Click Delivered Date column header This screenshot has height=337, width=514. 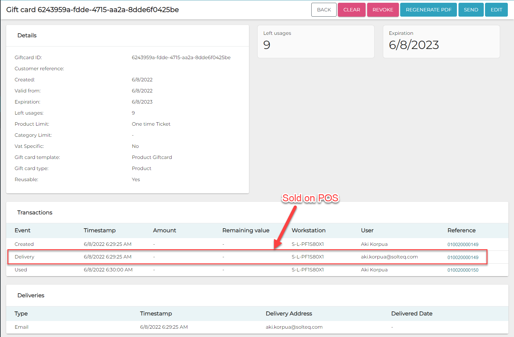point(412,314)
